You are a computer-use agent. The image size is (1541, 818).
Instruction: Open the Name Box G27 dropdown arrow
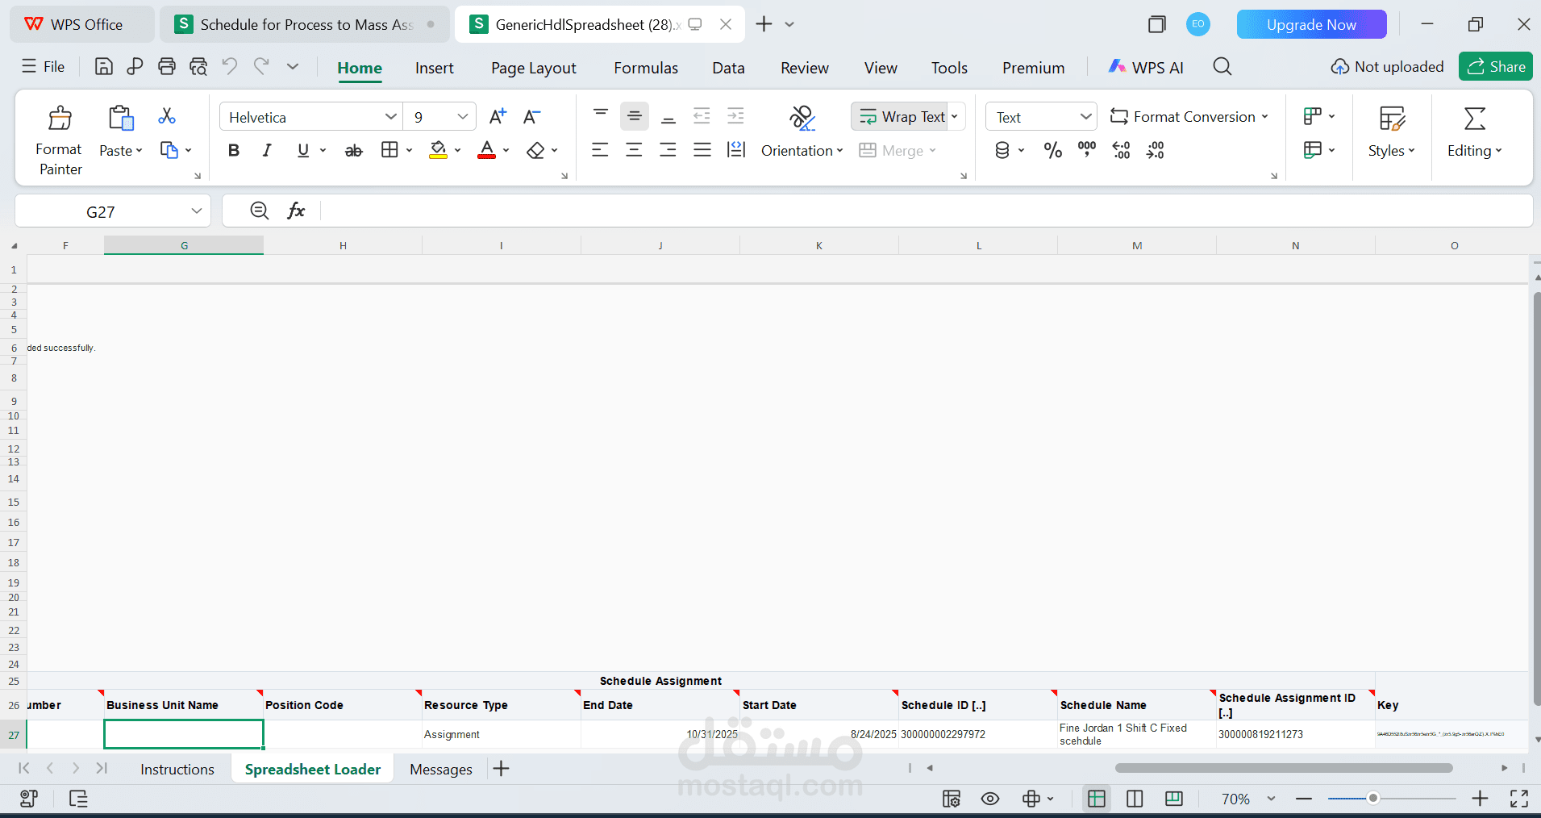tap(196, 211)
